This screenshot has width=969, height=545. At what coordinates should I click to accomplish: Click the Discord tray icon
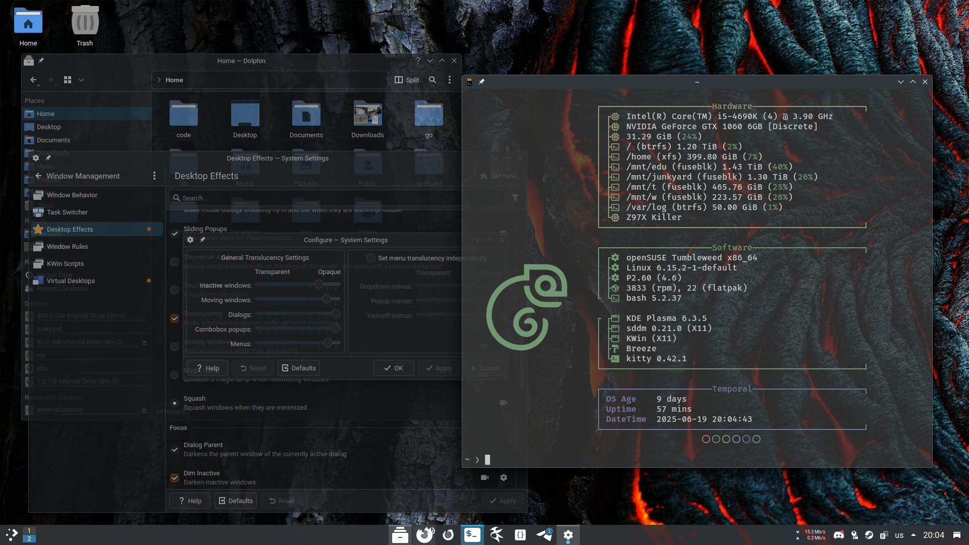click(x=839, y=535)
